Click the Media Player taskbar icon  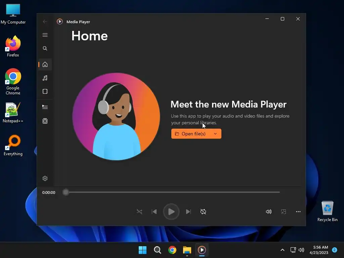pos(202,250)
